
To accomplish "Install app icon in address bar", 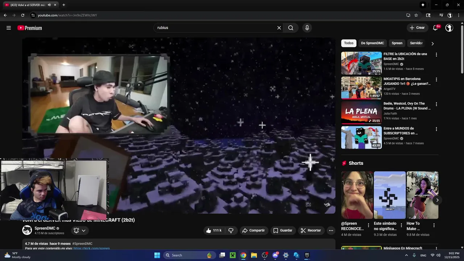I will point(408,15).
